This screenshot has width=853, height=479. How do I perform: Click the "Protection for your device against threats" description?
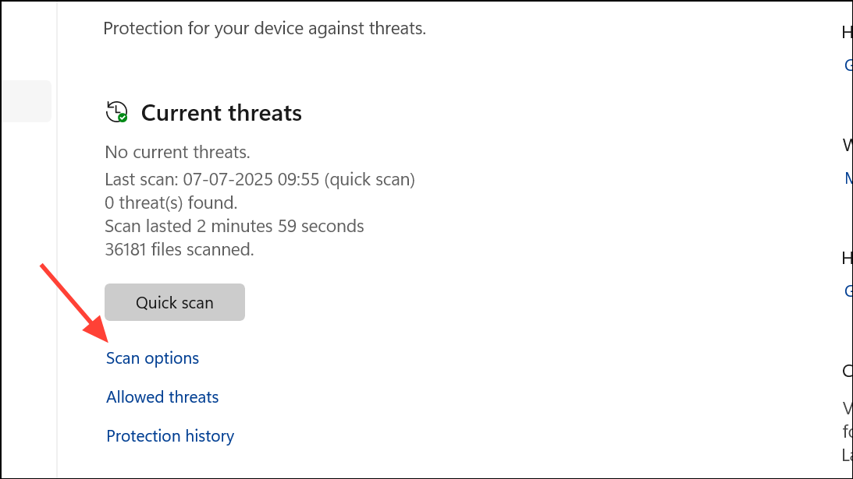tap(265, 29)
